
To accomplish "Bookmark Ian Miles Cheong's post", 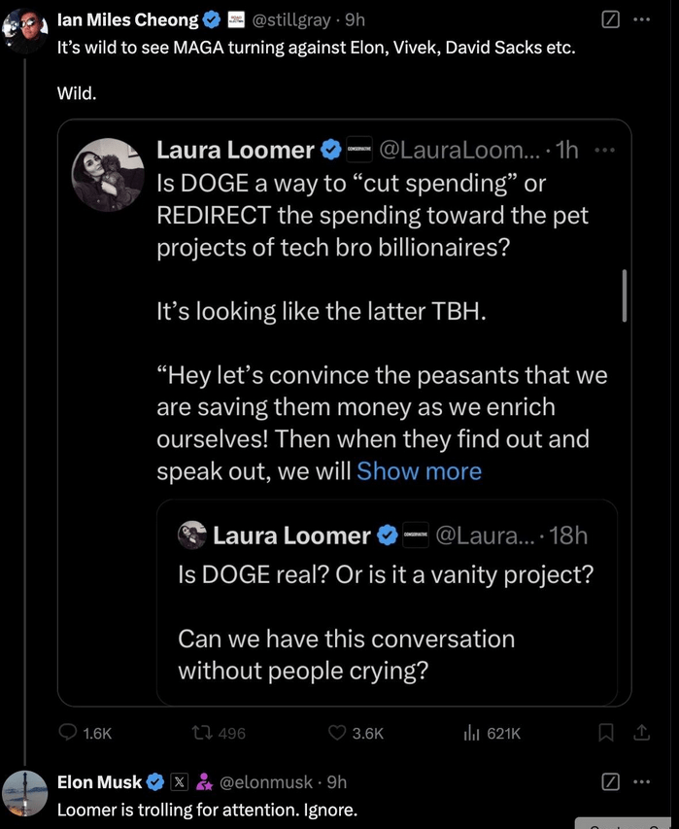I will click(x=605, y=733).
